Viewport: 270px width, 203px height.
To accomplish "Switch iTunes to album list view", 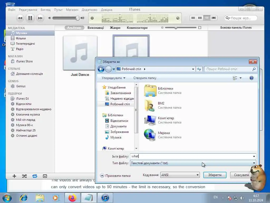I will point(200,18).
